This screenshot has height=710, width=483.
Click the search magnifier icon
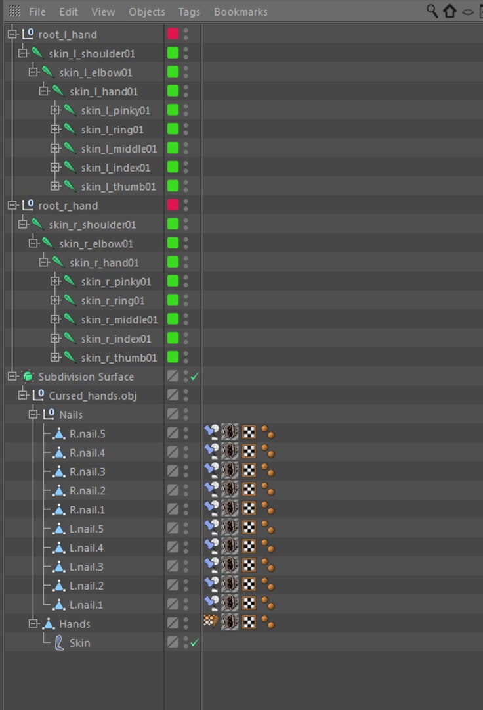(432, 11)
